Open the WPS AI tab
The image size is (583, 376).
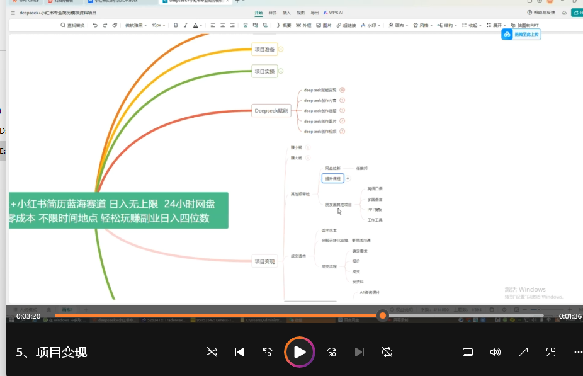click(333, 13)
